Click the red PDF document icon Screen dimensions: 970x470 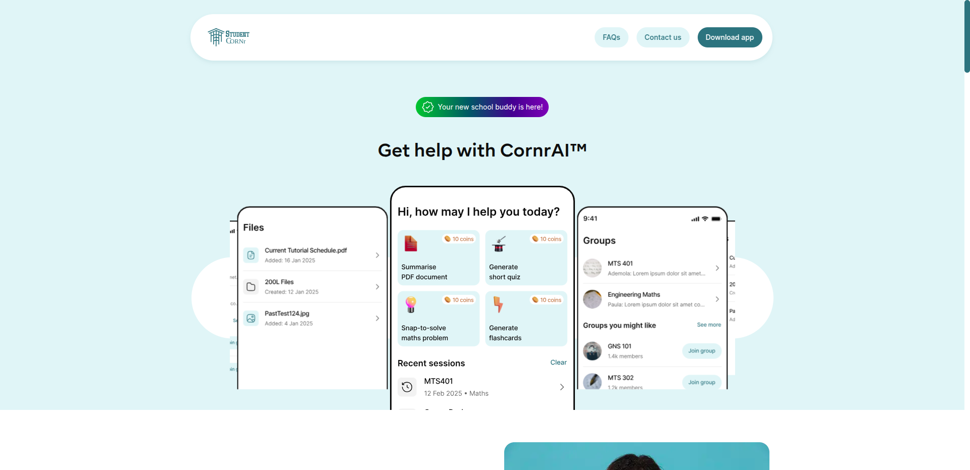coord(411,244)
